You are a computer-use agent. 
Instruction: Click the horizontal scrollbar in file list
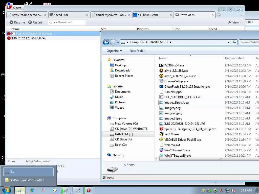tap(209, 159)
